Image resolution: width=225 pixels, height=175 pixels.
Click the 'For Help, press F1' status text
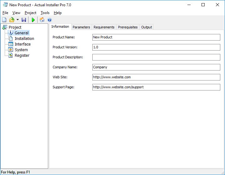click(x=16, y=172)
